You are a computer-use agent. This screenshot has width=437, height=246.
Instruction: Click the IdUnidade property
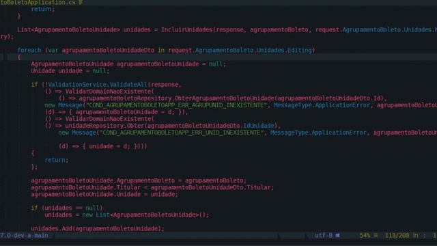click(259, 126)
